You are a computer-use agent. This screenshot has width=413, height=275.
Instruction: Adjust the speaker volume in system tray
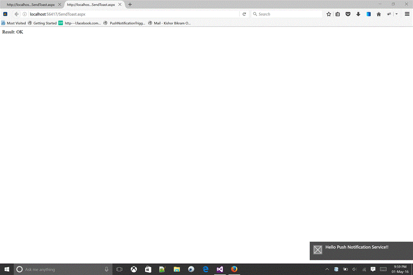[354, 269]
